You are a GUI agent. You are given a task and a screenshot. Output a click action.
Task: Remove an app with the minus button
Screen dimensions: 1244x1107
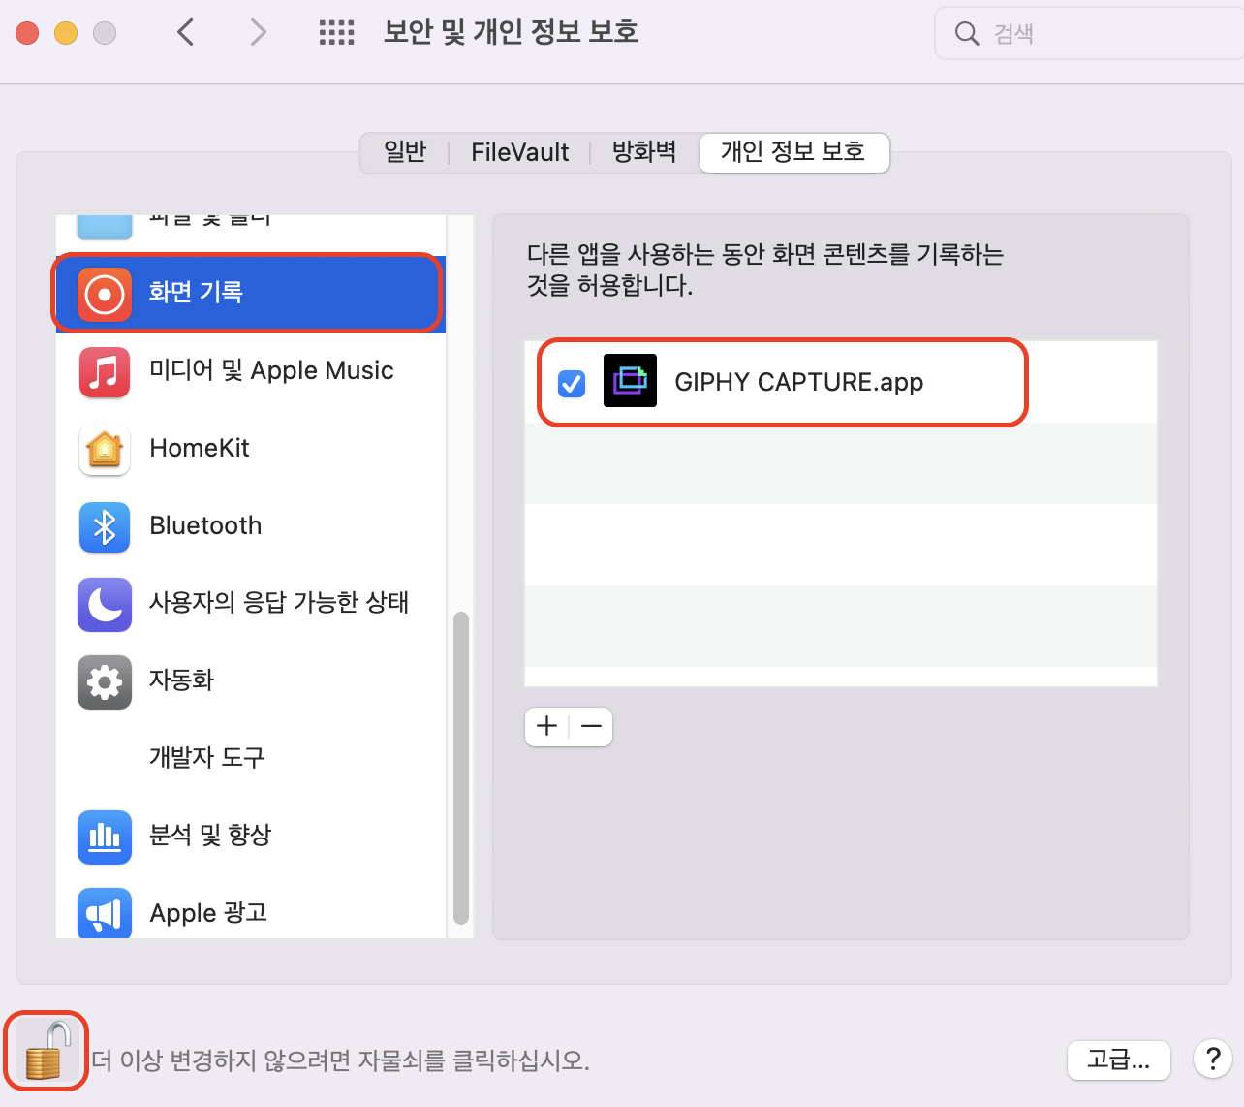coord(591,726)
